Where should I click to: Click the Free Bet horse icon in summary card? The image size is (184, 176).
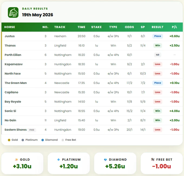coord(153,159)
